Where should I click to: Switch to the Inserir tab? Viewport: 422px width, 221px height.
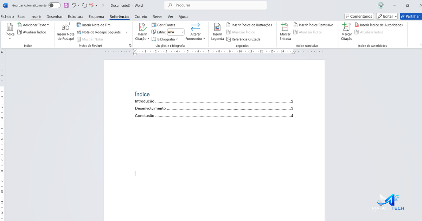36,17
